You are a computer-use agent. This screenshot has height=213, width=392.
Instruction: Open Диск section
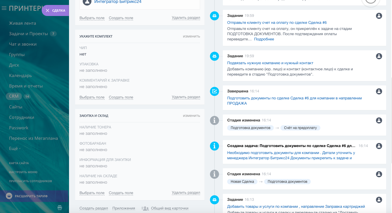pyautogui.click(x=14, y=65)
